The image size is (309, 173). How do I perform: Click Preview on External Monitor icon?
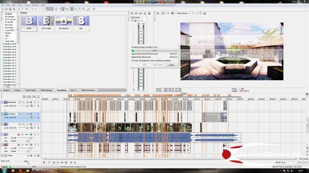(163, 13)
